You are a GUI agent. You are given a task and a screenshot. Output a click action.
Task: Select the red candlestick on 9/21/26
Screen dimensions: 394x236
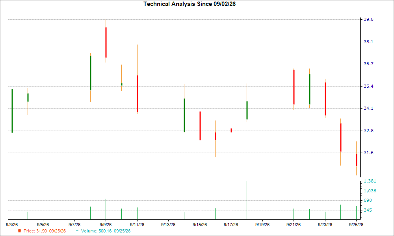pyautogui.click(x=294, y=87)
